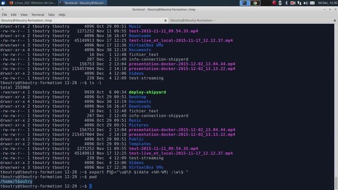Open the panel clock showing 04 Dec
Screen dimensions: 338x190
point(327,3)
